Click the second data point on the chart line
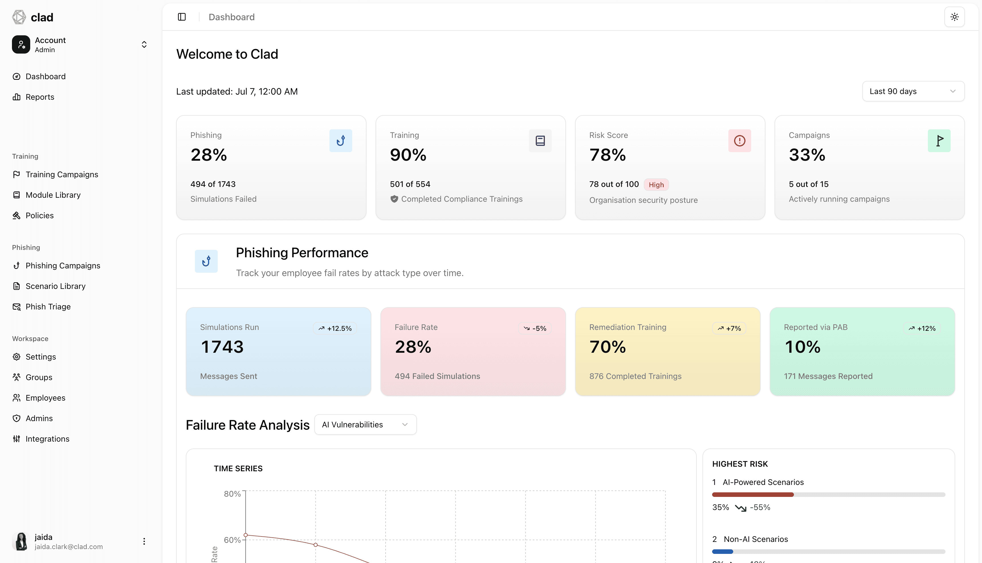This screenshot has height=563, width=982. point(315,545)
